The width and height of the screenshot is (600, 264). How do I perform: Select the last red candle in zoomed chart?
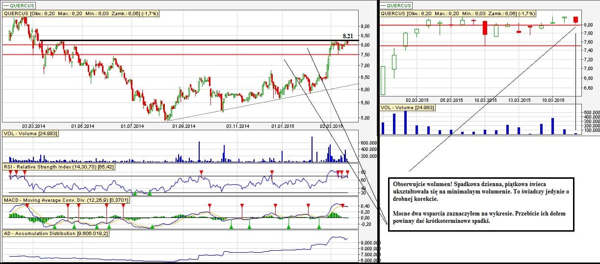(x=575, y=20)
